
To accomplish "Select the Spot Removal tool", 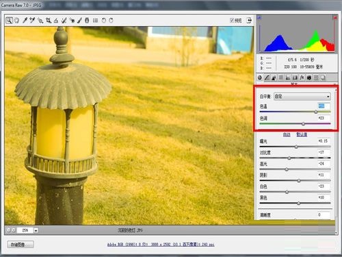I will [x=64, y=21].
